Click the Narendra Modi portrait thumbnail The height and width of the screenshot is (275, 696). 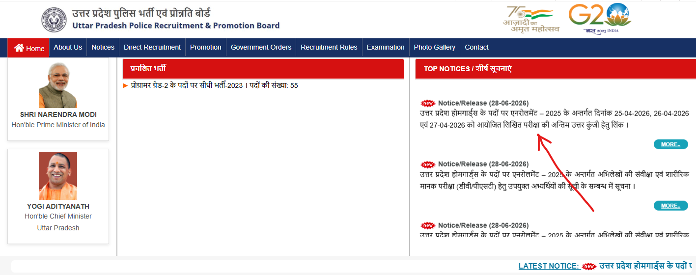(58, 85)
